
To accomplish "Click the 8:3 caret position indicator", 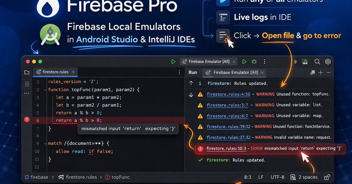I will coord(248,177).
